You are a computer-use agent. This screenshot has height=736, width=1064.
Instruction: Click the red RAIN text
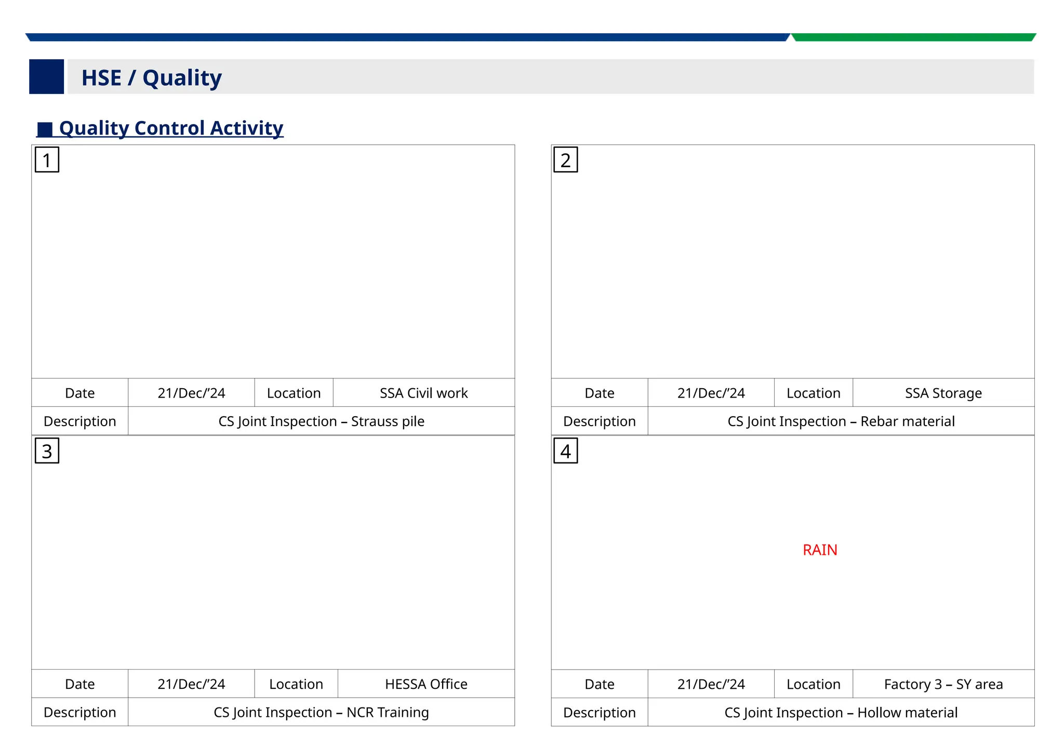pos(819,550)
